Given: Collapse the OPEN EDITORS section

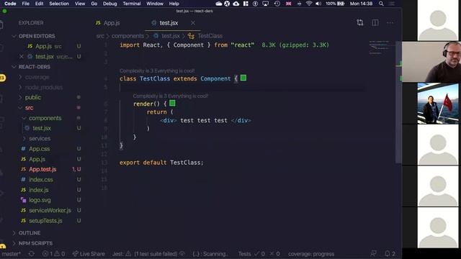Looking at the screenshot, I should [37, 36].
